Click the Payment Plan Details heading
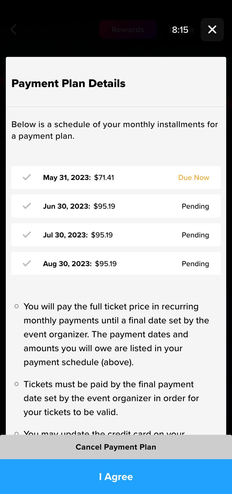 68,83
